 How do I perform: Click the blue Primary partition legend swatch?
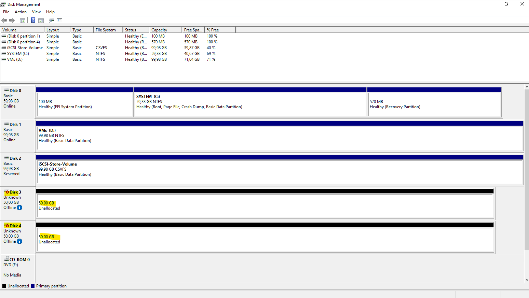click(33, 286)
